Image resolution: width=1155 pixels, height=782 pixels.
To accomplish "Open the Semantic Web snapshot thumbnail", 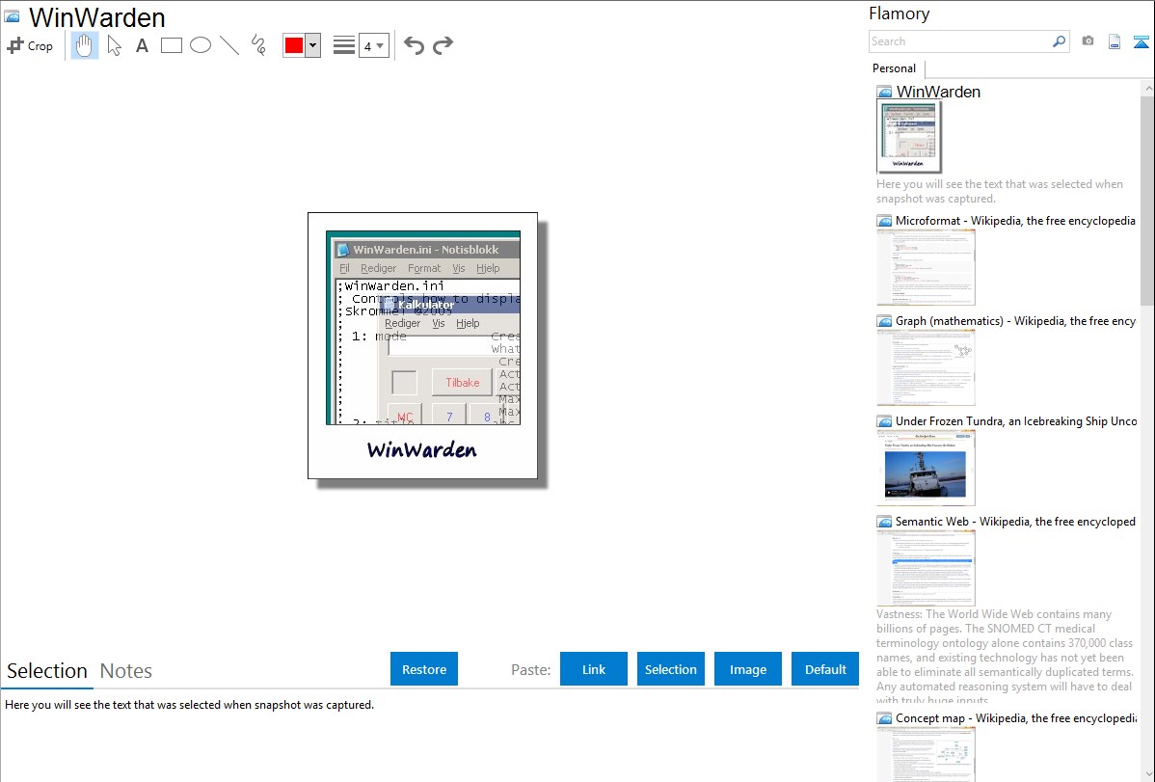I will pos(926,568).
